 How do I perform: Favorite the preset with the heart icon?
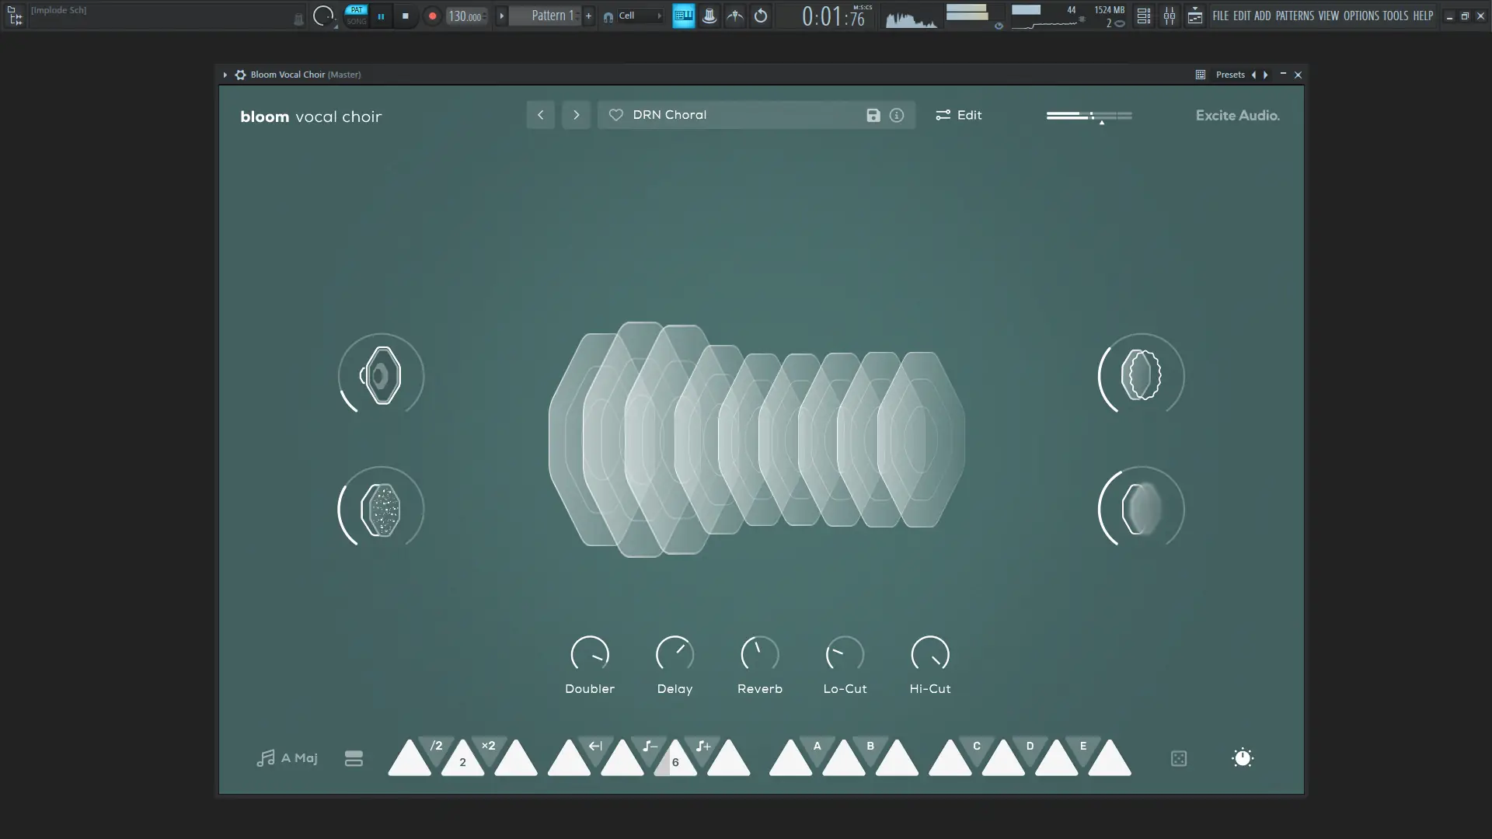point(616,115)
